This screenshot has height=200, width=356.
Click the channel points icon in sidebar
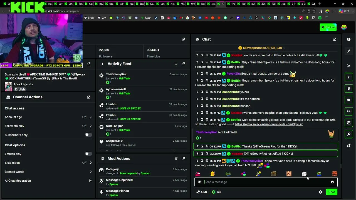coord(349,146)
